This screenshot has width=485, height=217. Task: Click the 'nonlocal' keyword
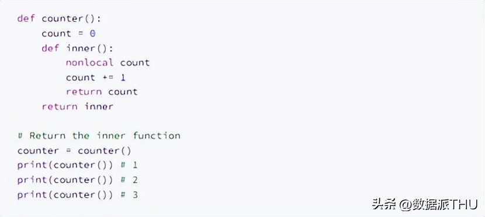point(90,62)
